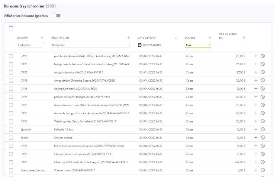Ignore Les corvées sous curon row

click(262, 105)
